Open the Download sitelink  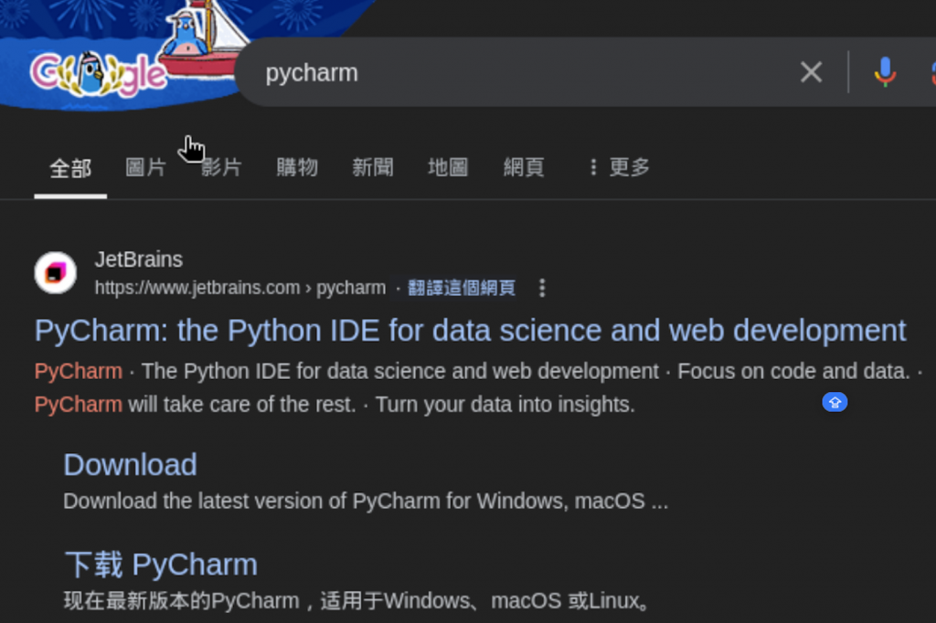point(130,465)
